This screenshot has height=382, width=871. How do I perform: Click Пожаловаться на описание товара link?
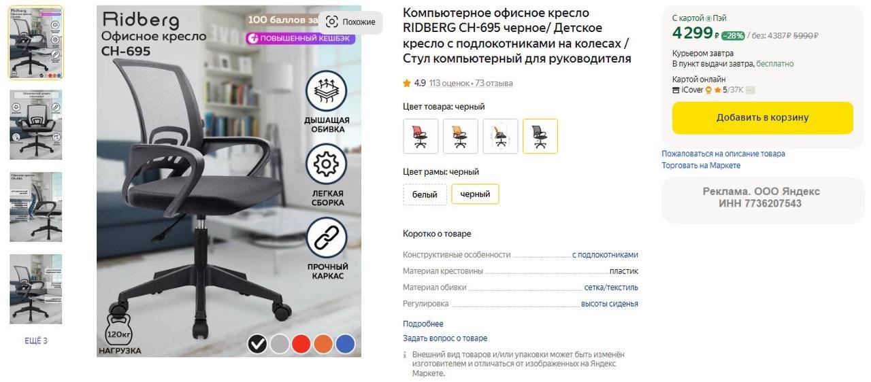pyautogui.click(x=723, y=154)
